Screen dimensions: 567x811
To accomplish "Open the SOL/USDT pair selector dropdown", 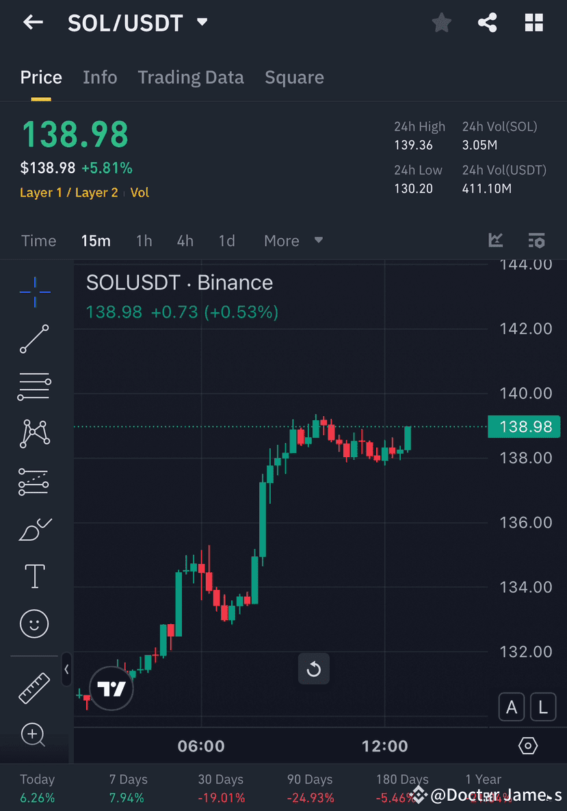I will 202,22.
